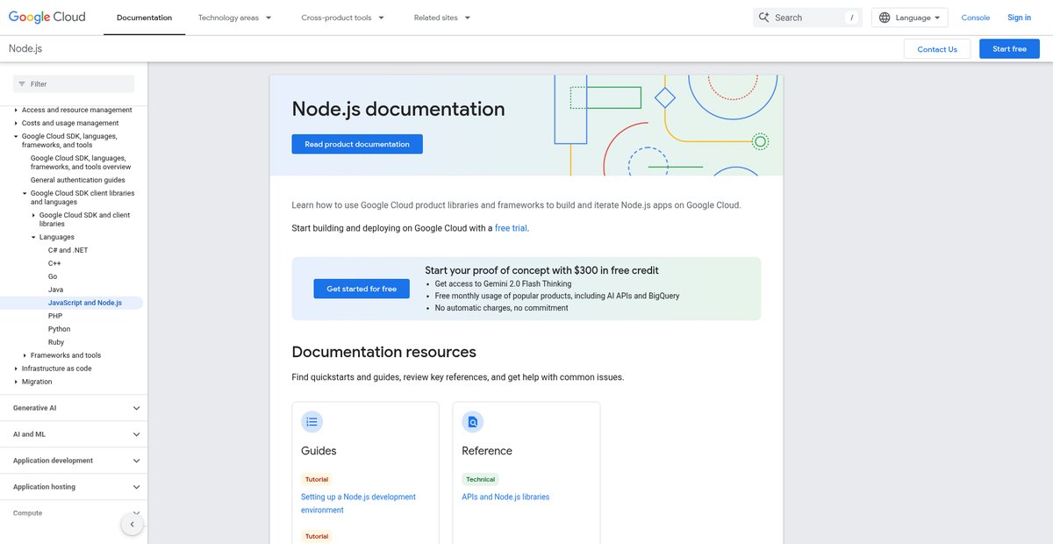Expand Infrastructure as code tree item

pos(16,369)
